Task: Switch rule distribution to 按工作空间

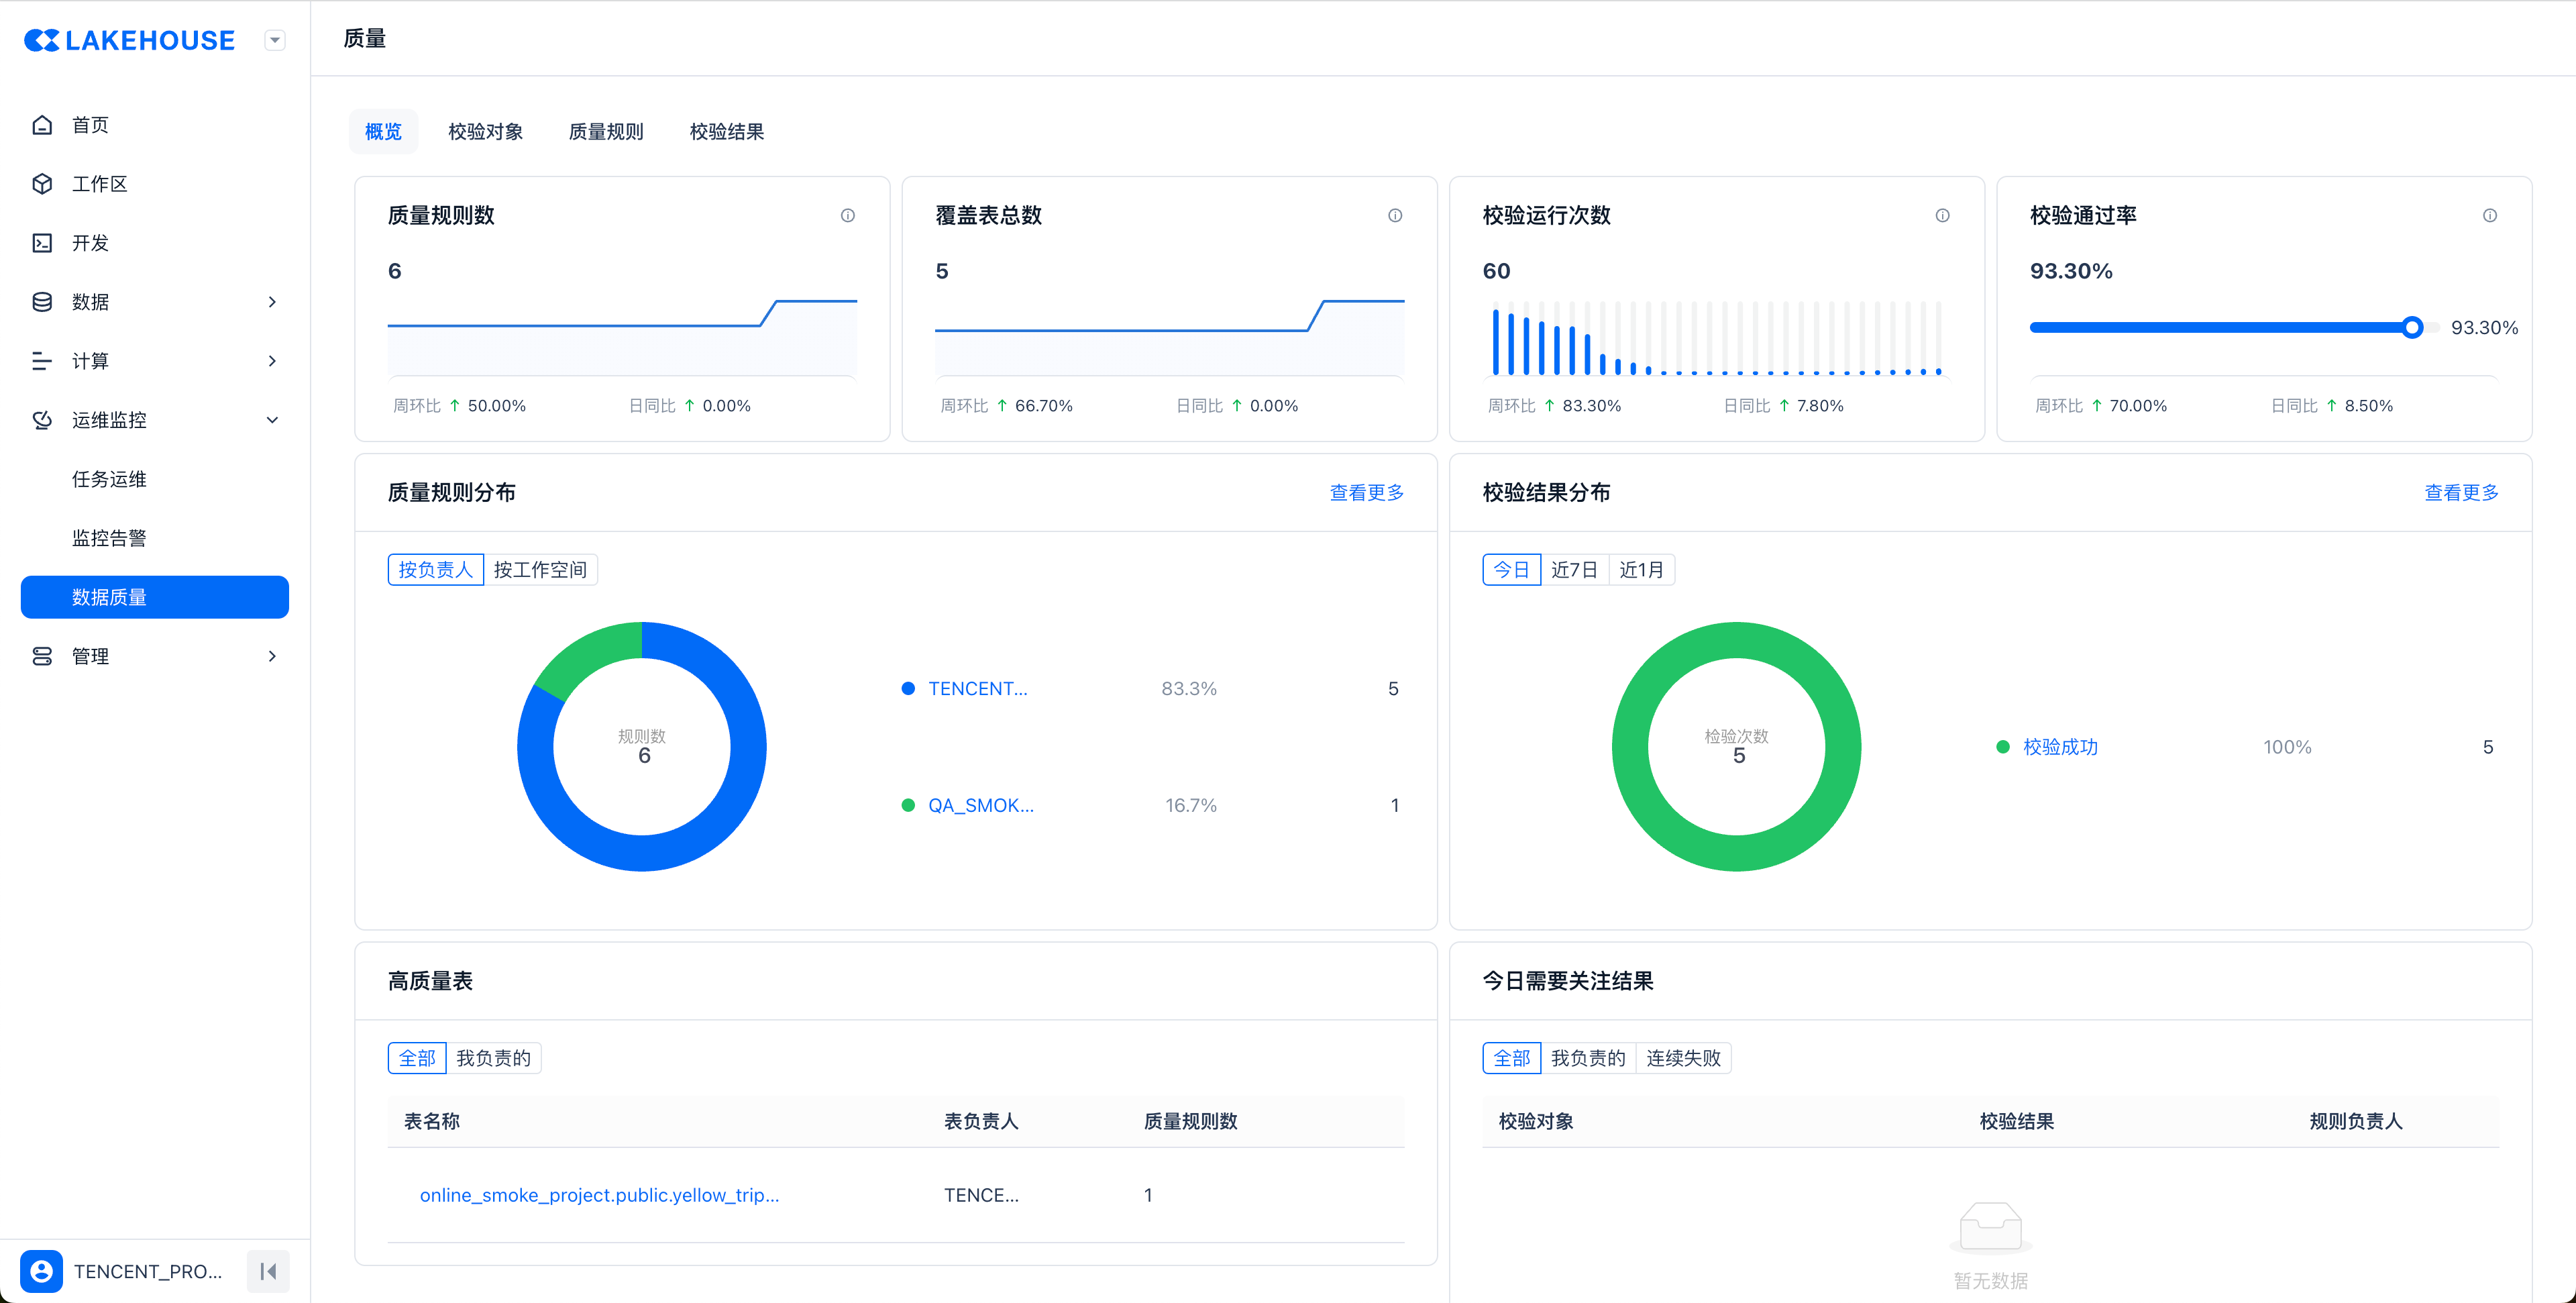Action: click(x=540, y=569)
